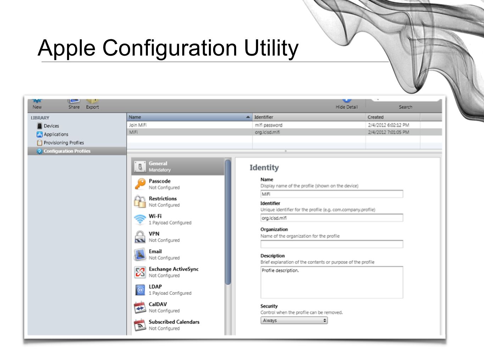Click the 'Passcode' payload label

tap(160, 181)
